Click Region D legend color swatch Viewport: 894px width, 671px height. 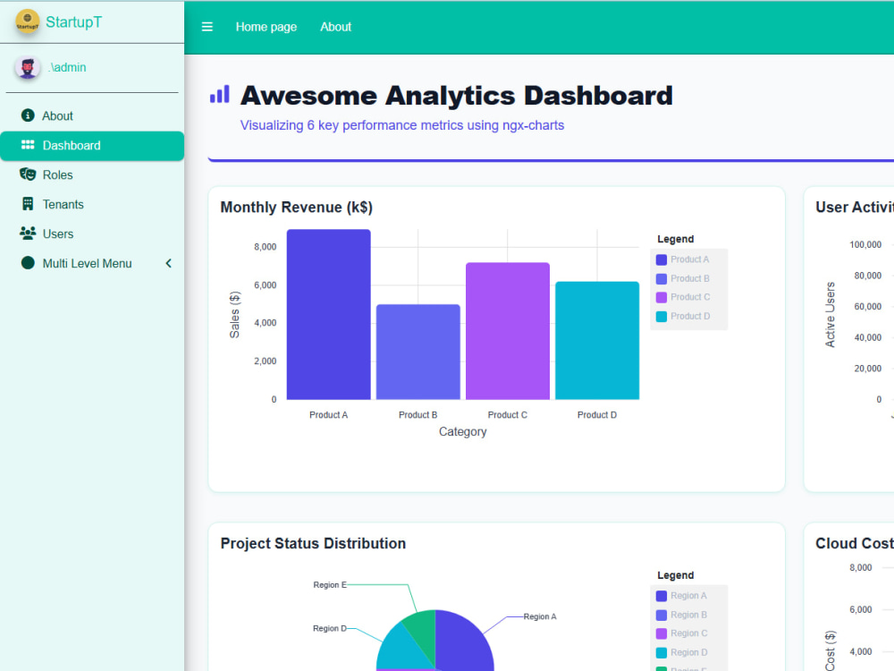click(662, 653)
